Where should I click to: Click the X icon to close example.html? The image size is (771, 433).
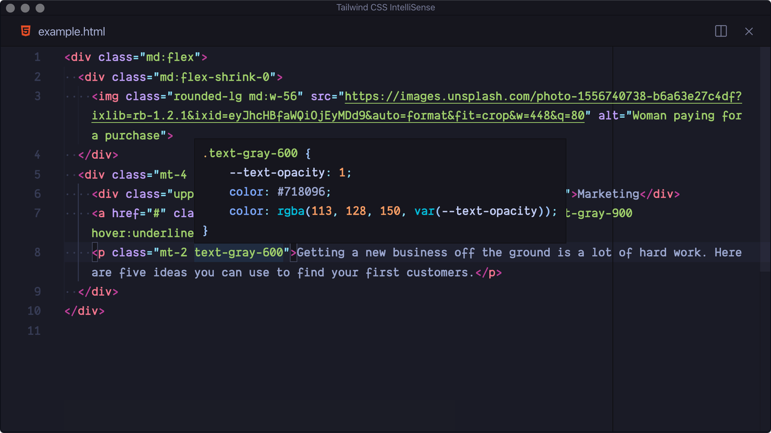[749, 31]
